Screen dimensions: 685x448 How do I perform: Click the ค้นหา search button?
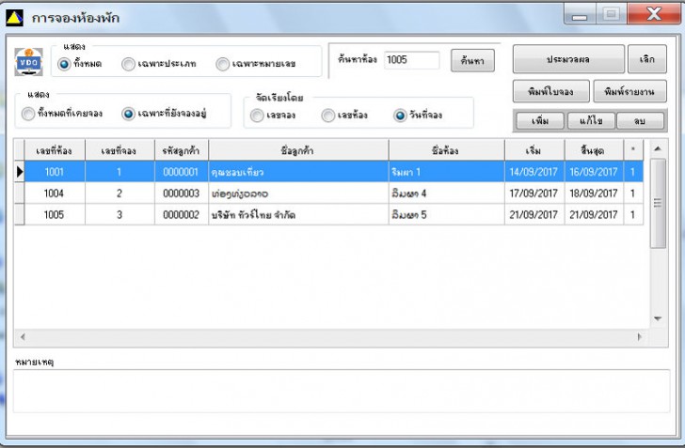(472, 60)
